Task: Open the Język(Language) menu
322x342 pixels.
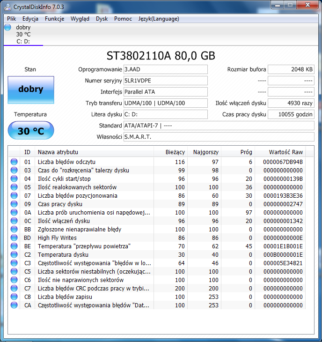Action: (x=159, y=19)
